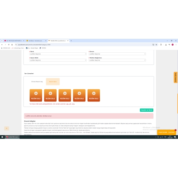
Task: Expand the Server dropdown
Action: pos(117,54)
